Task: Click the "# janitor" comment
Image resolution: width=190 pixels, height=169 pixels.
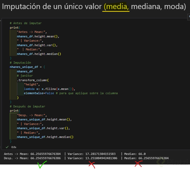Action: 25,76
